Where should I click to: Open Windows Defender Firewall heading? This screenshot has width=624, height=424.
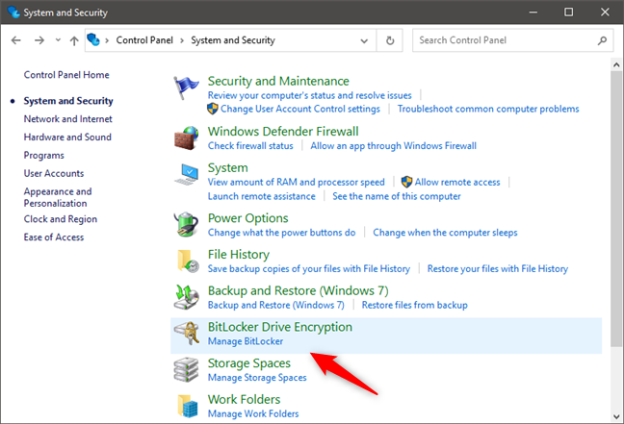[283, 131]
